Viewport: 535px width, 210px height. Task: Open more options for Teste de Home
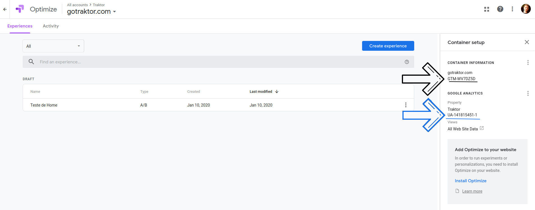(406, 105)
